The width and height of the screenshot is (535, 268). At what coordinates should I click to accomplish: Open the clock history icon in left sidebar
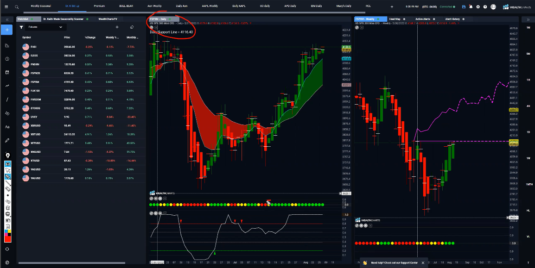click(7, 59)
